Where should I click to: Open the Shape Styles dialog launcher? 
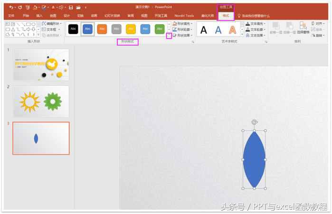coord(193,42)
